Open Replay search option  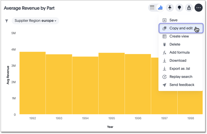click(x=181, y=77)
